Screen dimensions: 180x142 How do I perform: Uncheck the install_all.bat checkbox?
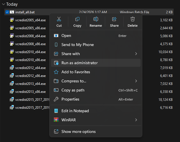(x=7, y=12)
